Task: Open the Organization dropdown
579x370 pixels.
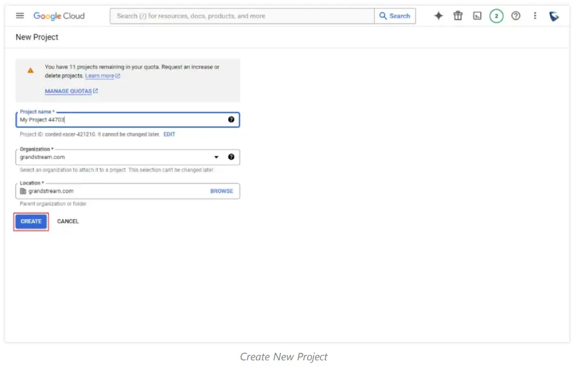Action: [x=128, y=157]
